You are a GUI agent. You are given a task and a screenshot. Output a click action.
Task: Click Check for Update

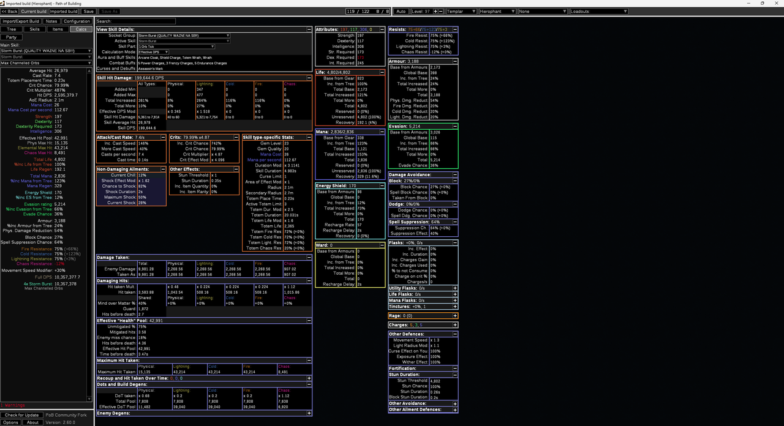pyautogui.click(x=21, y=415)
